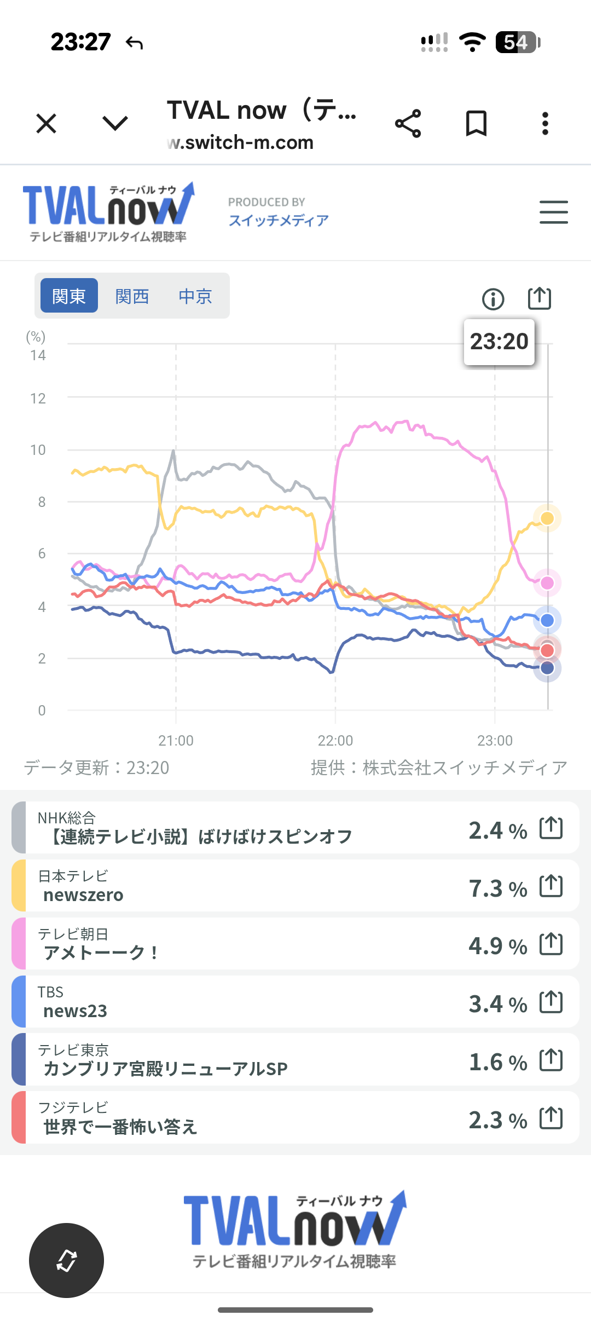Click the スイッチメディア producer link
Image resolution: width=591 pixels, height=1327 pixels.
coord(278,220)
